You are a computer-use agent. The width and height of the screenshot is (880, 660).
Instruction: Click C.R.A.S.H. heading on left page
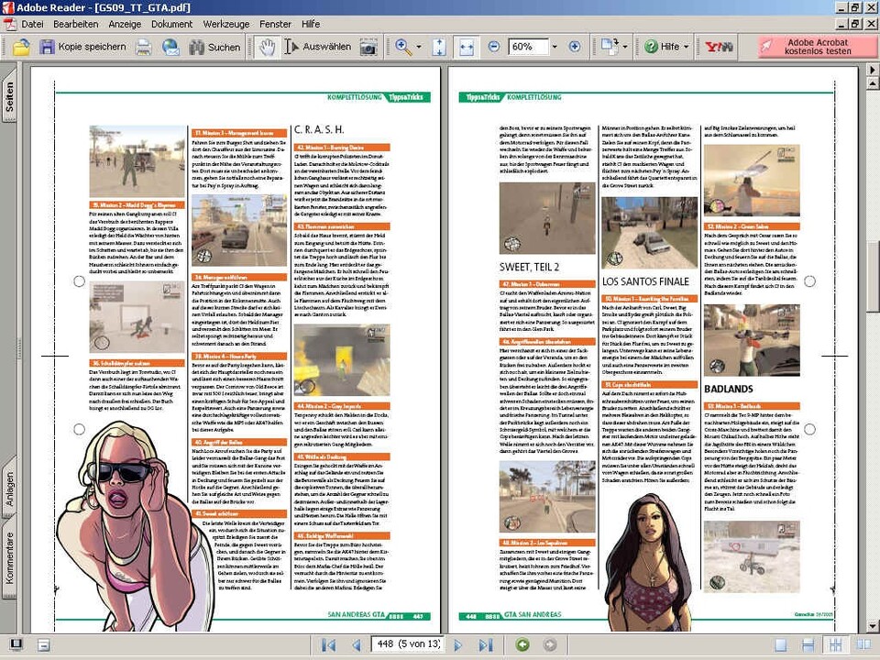[319, 129]
